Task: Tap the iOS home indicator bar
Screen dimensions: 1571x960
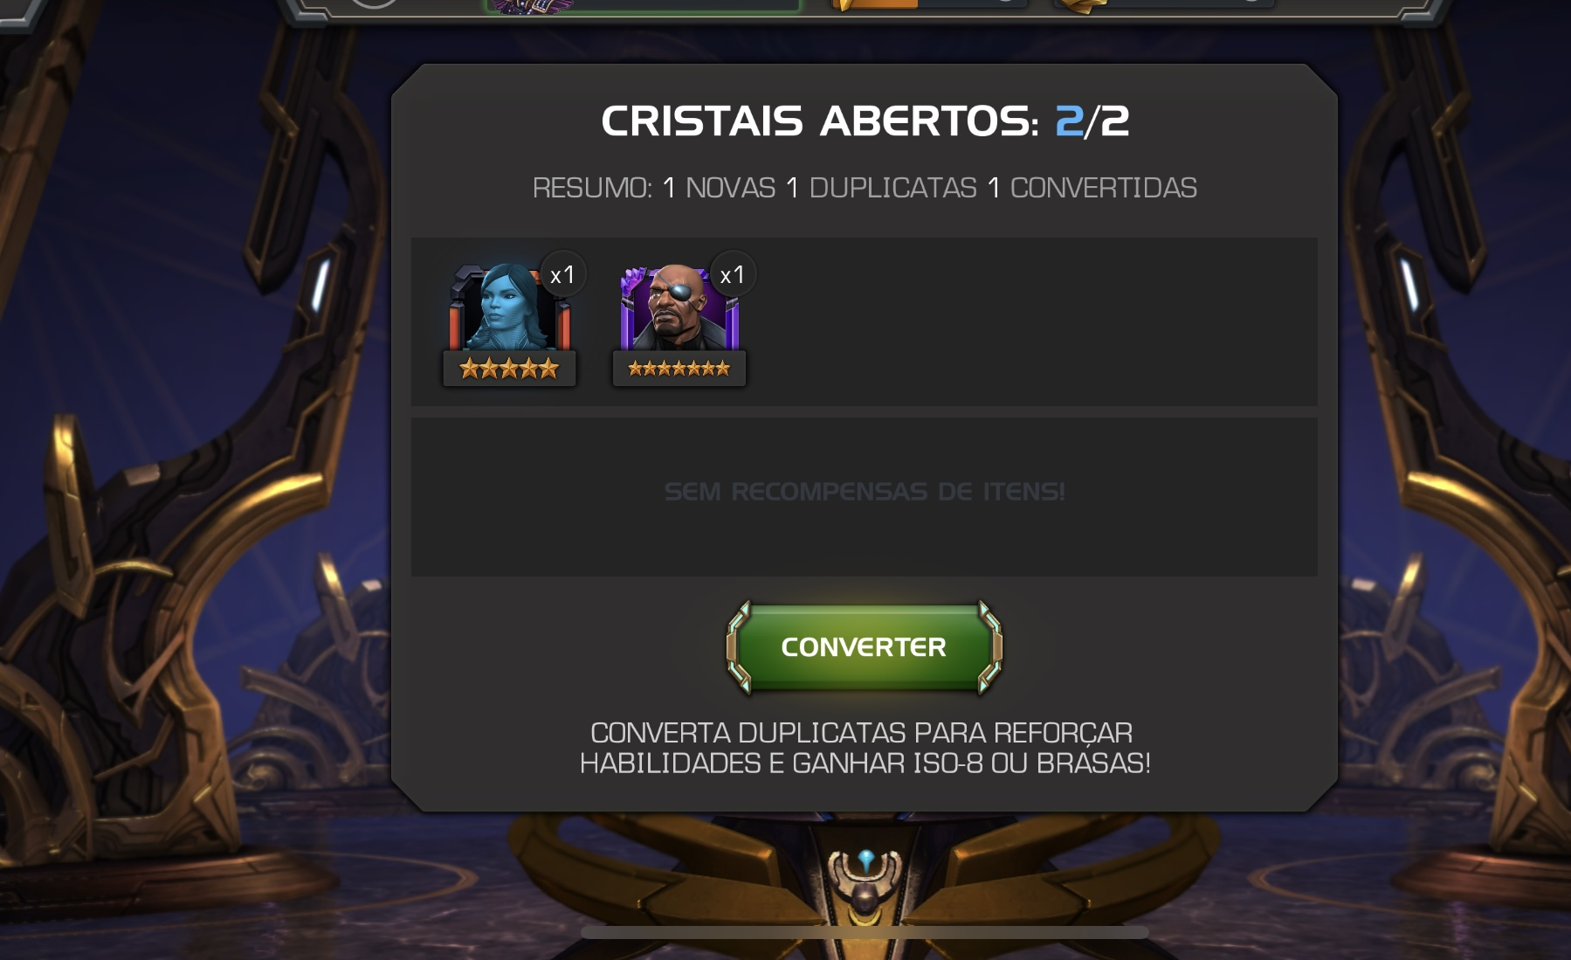Action: coord(865,932)
